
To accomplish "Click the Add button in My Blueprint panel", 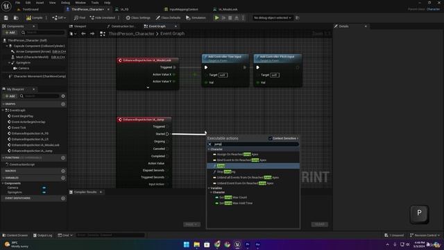I will click(x=10, y=96).
